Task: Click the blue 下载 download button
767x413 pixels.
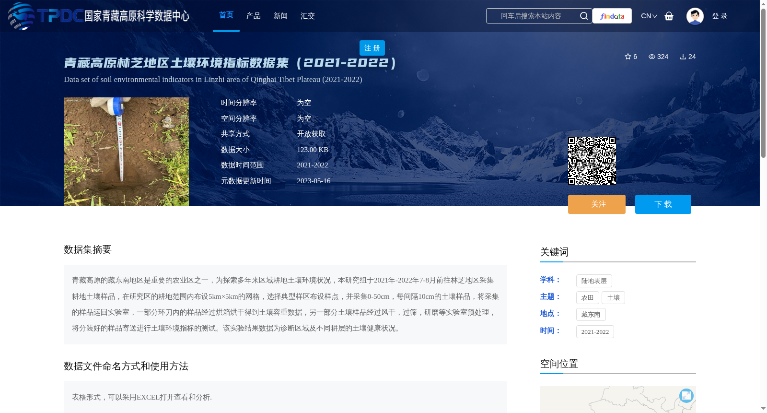Action: pos(663,204)
